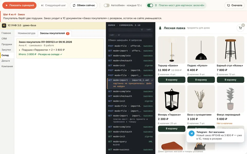Click the Следующий шаг button
The width and height of the screenshot is (247, 154).
[x=53, y=5]
